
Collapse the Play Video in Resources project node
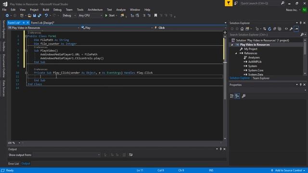pyautogui.click(x=232, y=45)
